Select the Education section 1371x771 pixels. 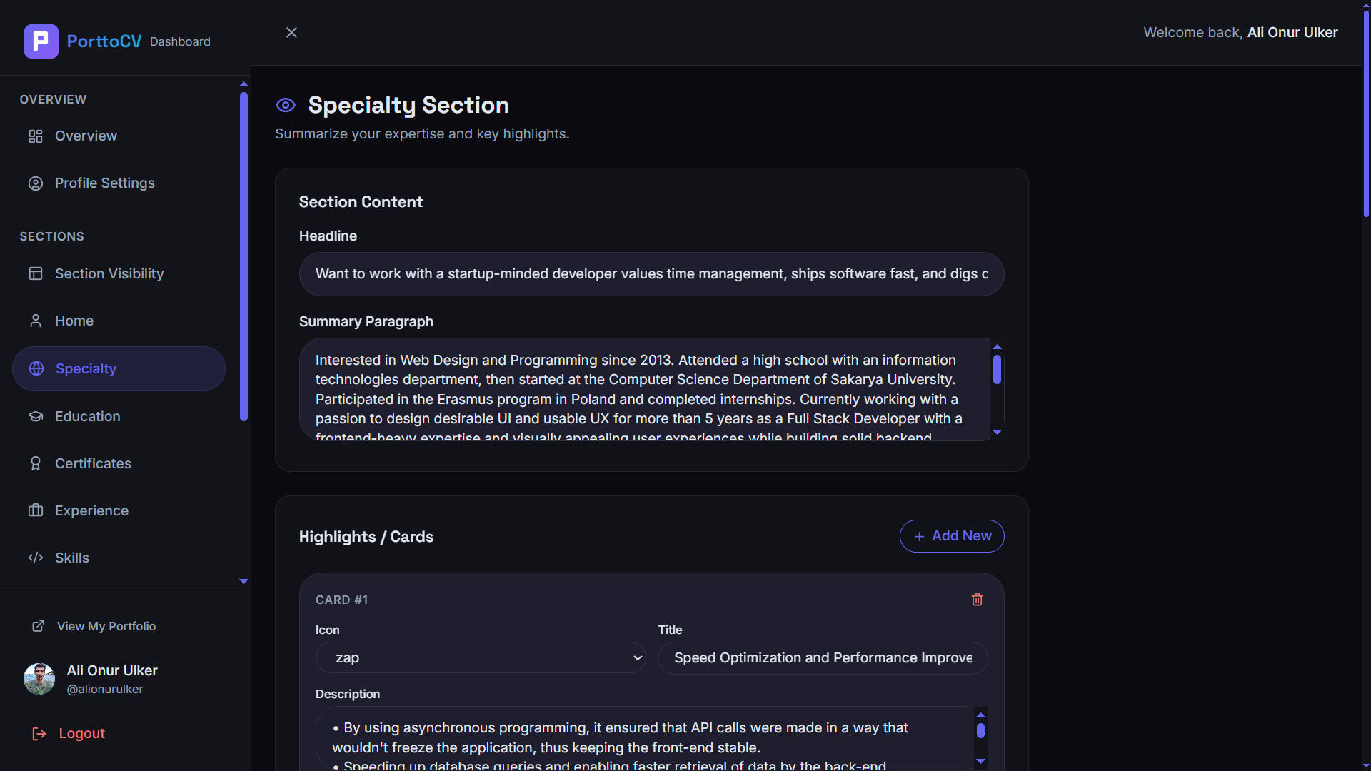[119, 416]
